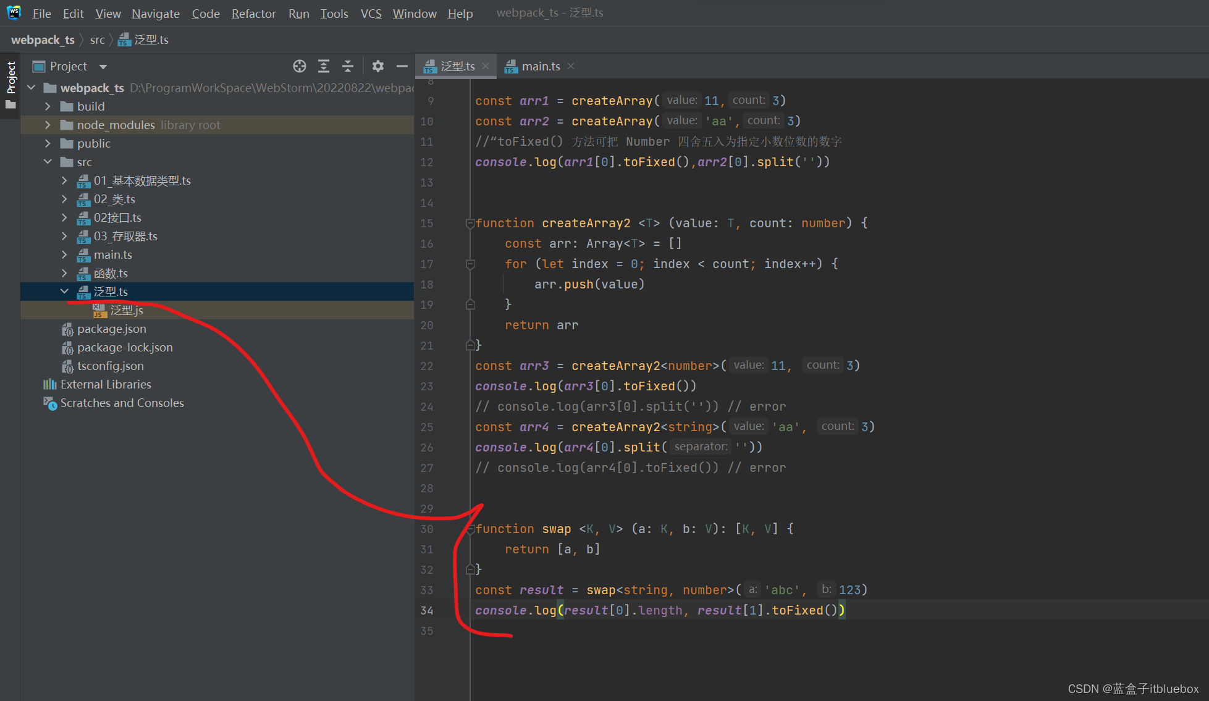Fold the for loop at line 17
This screenshot has width=1209, height=701.
[470, 264]
